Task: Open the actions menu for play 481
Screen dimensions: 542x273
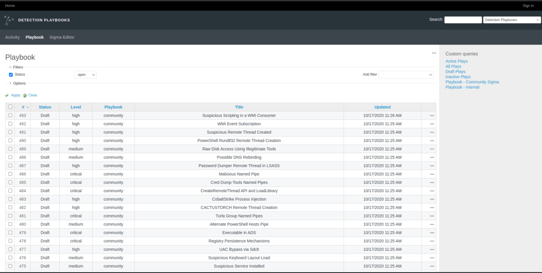Action: click(x=432, y=216)
